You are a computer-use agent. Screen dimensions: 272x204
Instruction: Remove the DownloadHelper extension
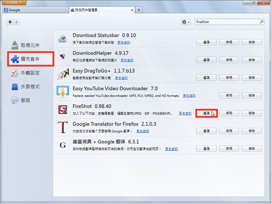pyautogui.click(x=252, y=60)
